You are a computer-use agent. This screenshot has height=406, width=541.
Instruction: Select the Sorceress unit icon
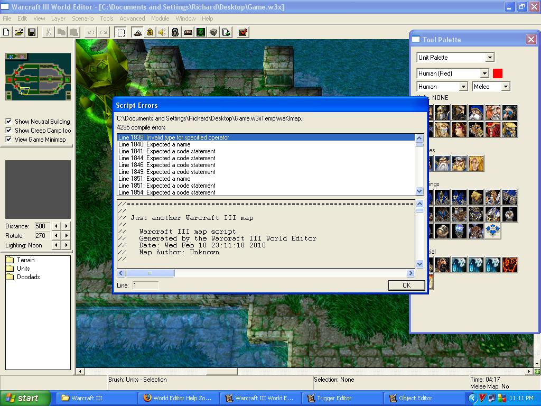tap(459, 130)
